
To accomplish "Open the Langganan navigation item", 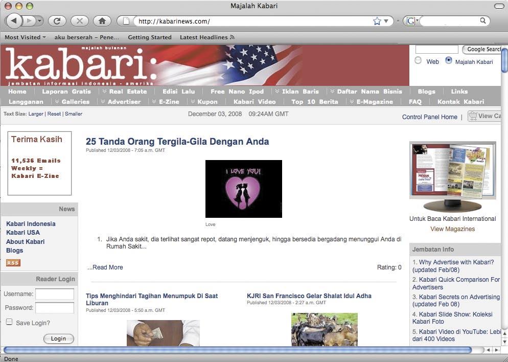I will pyautogui.click(x=26, y=102).
